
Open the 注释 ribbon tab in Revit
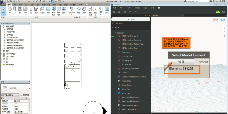pos(32,5)
